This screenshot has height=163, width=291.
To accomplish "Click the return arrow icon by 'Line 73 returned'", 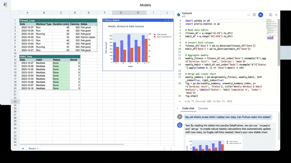I will click(x=180, y=101).
